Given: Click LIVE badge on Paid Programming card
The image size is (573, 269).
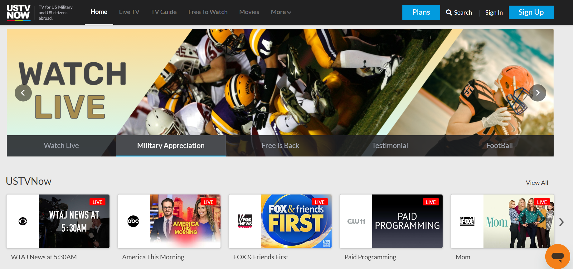Looking at the screenshot, I should click(431, 202).
